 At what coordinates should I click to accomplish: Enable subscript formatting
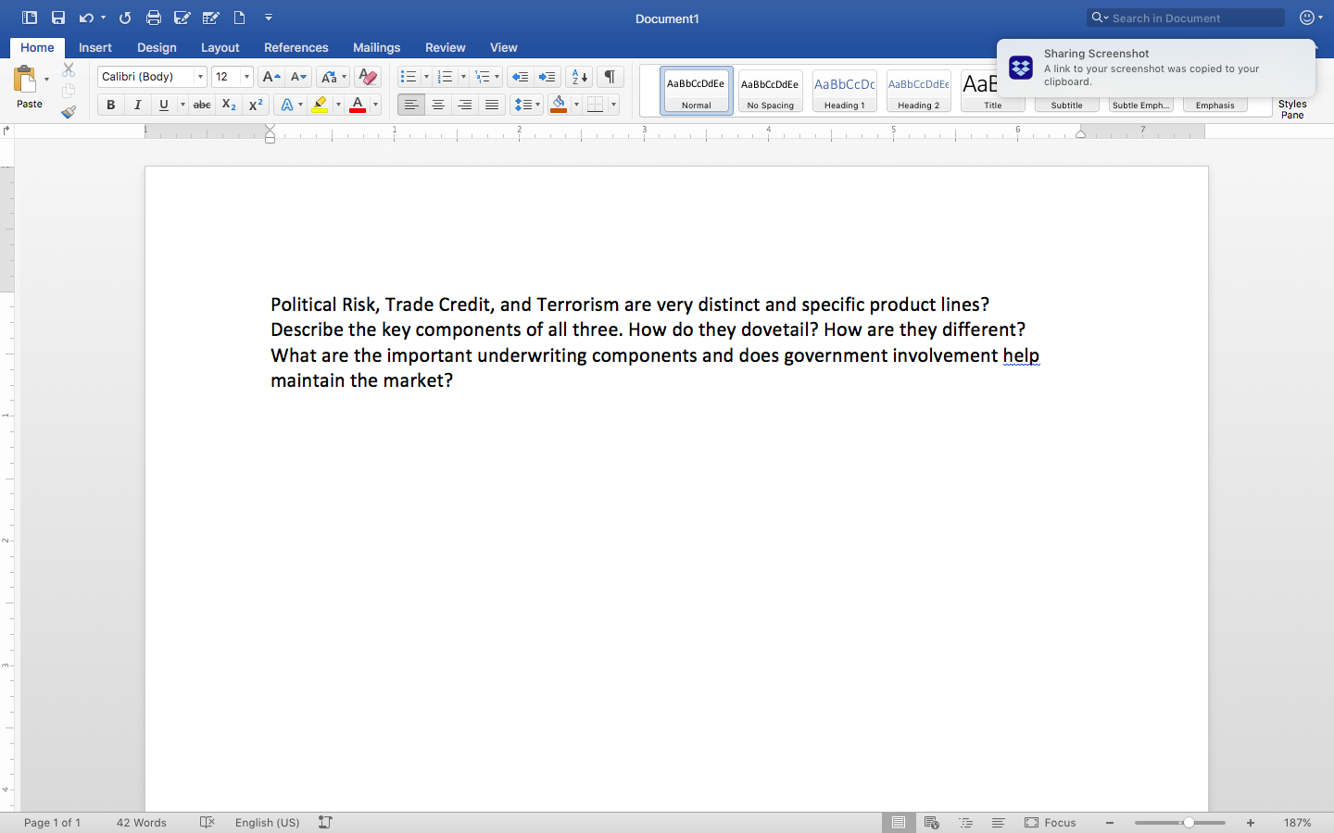pyautogui.click(x=228, y=105)
